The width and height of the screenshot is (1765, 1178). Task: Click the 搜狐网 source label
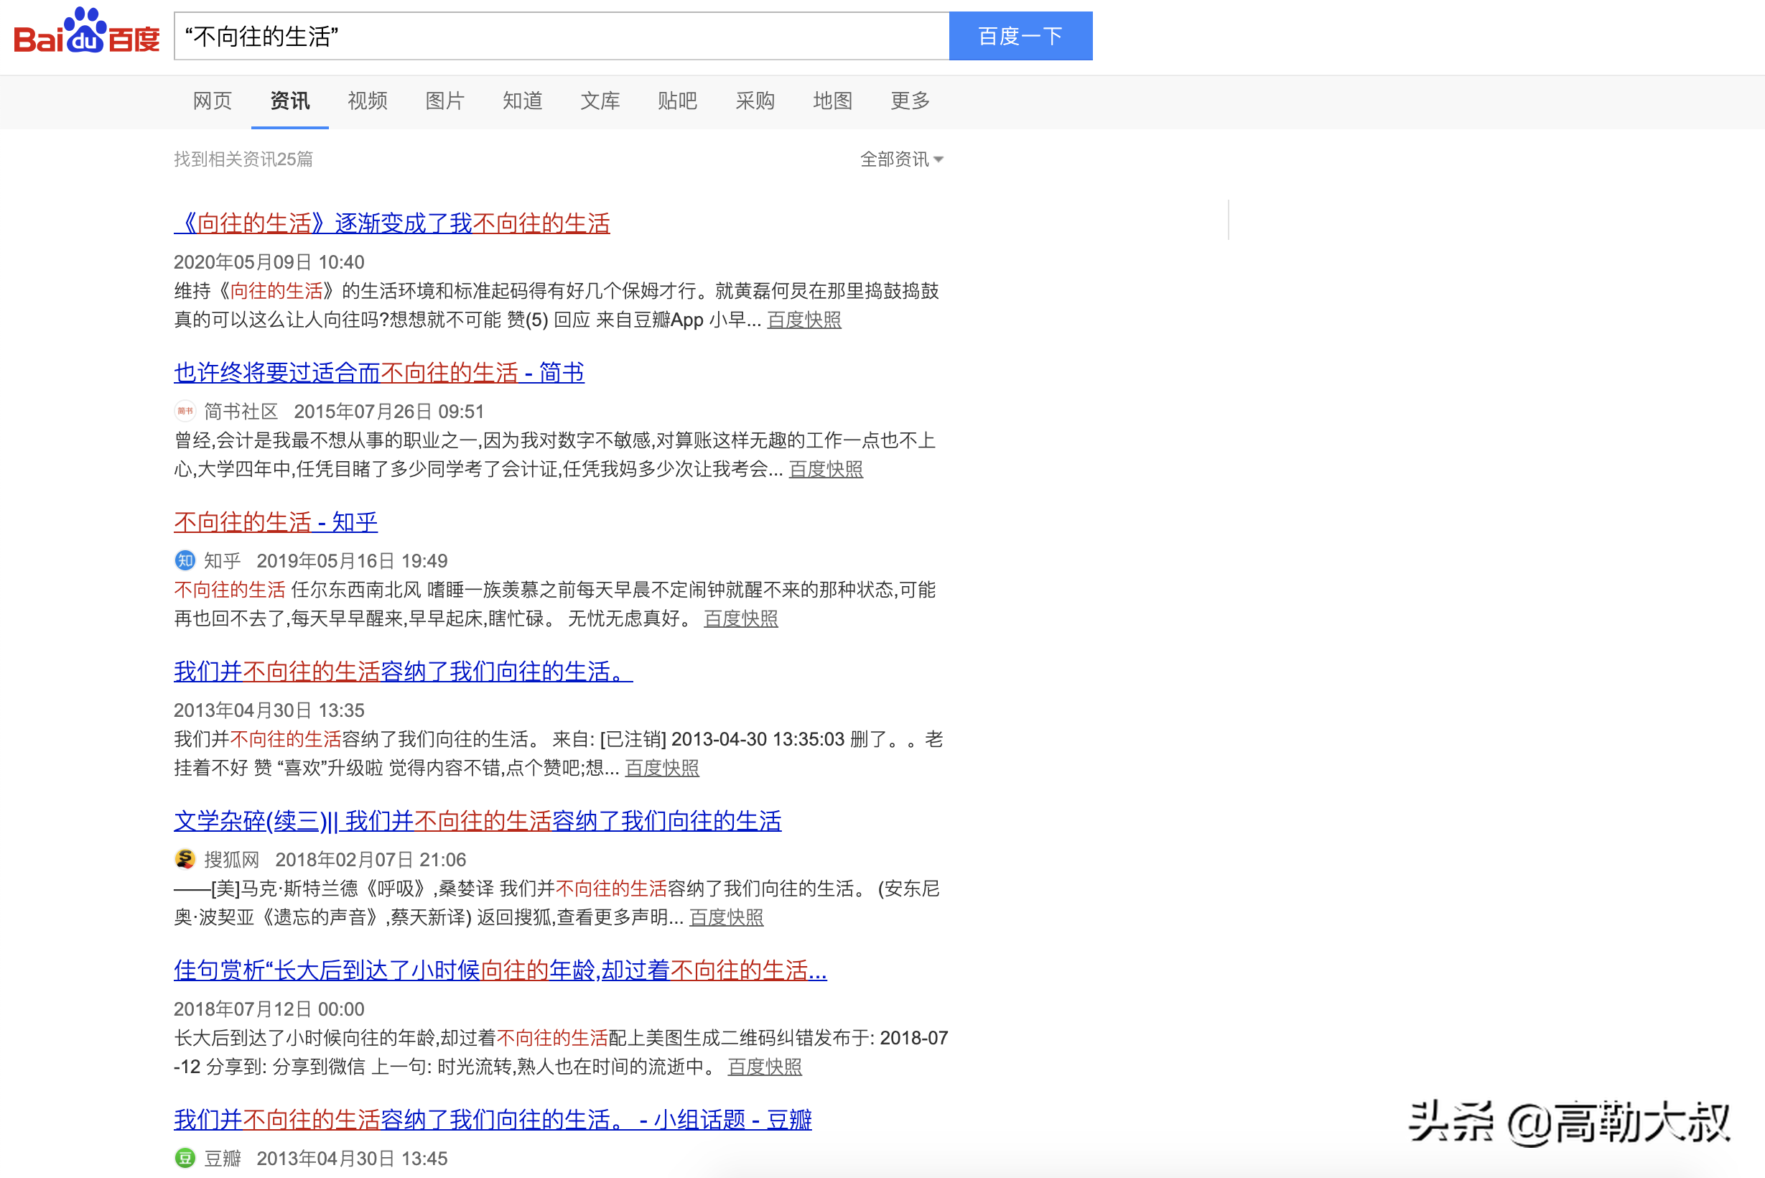231,860
